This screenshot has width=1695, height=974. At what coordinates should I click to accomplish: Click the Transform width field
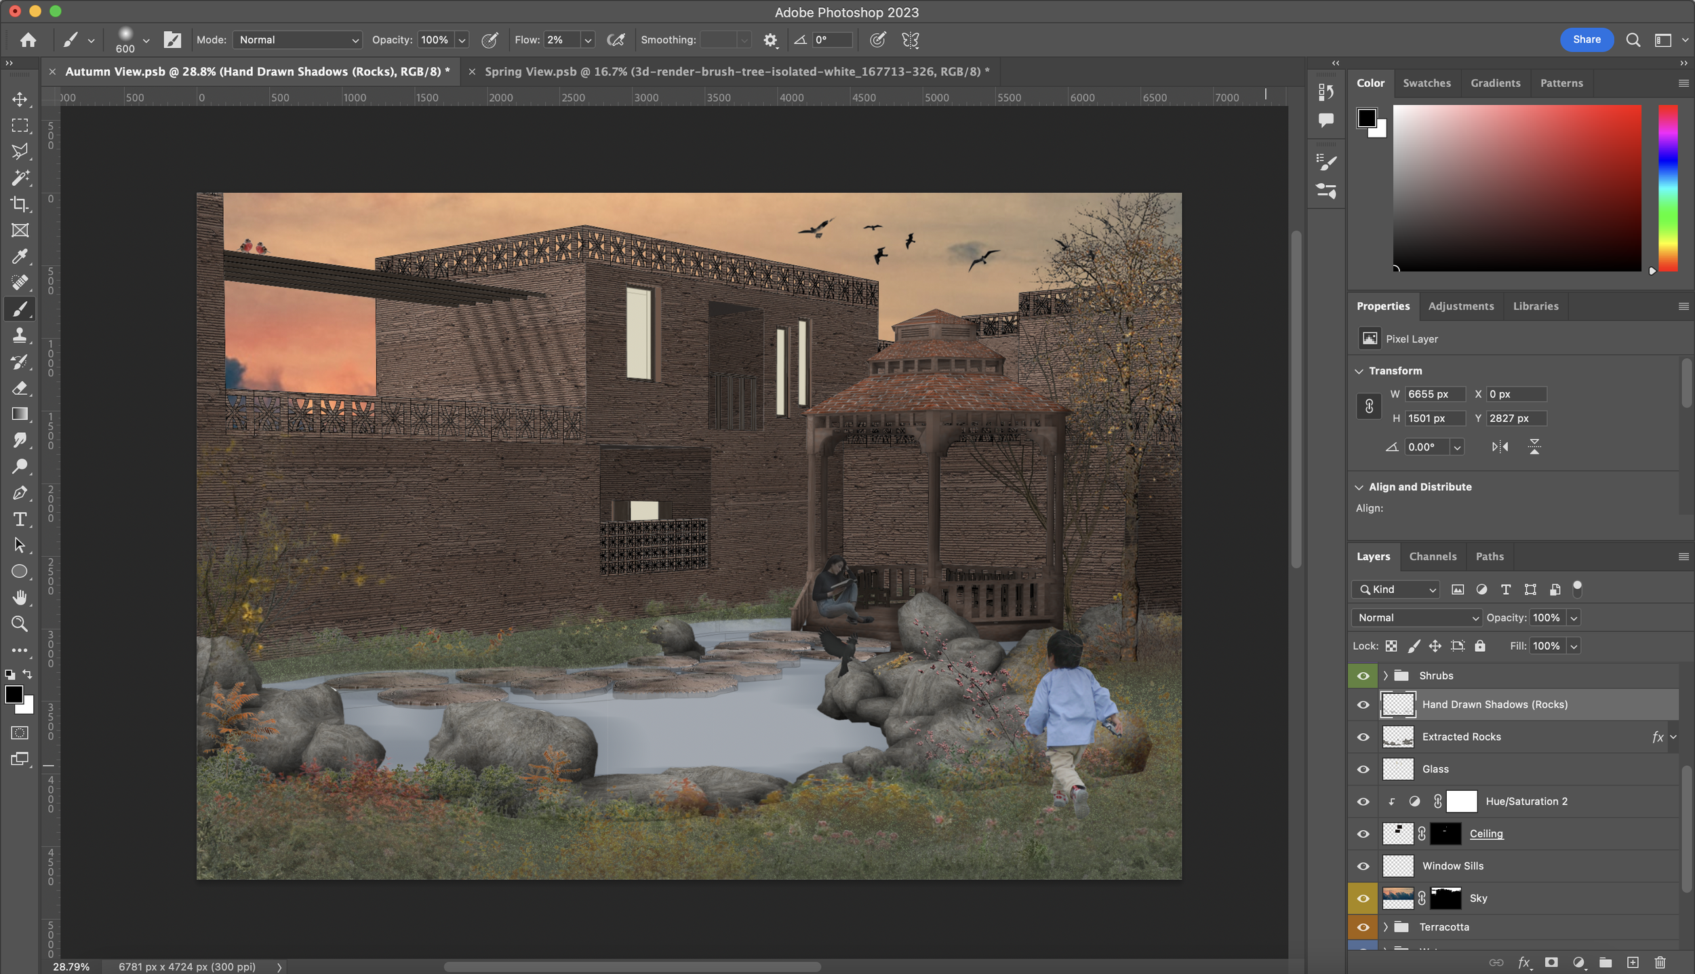coord(1434,394)
